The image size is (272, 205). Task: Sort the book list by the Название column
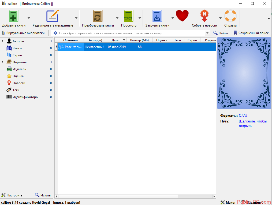pos(71,40)
